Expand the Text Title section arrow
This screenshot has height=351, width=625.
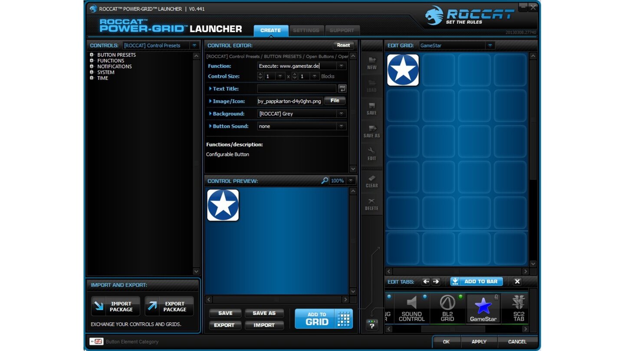pyautogui.click(x=210, y=88)
